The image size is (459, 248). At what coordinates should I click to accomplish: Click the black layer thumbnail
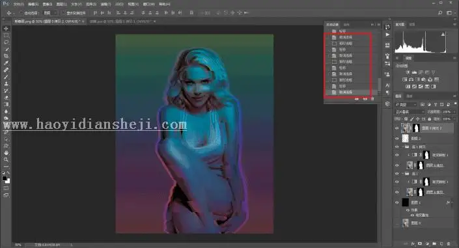pos(405,202)
